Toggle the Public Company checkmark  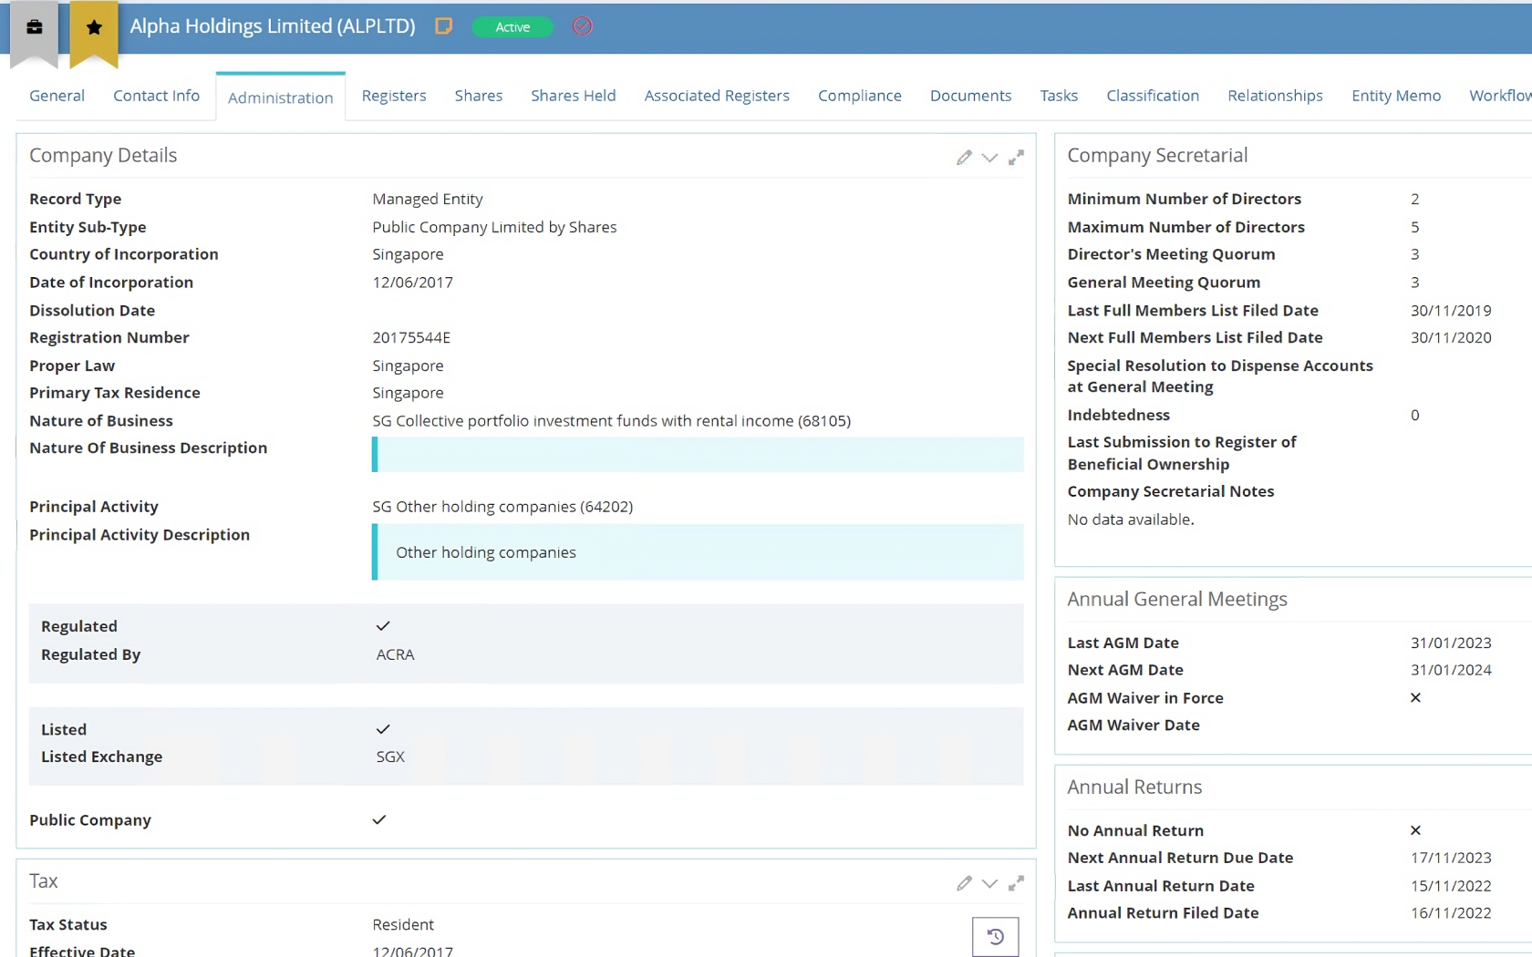[x=379, y=819]
